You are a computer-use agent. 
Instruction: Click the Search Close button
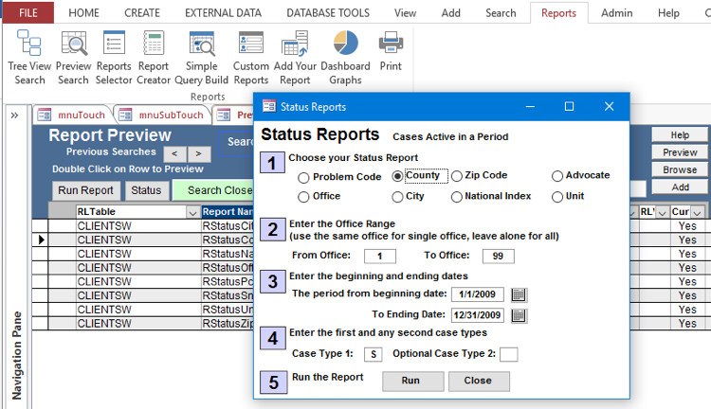click(212, 189)
